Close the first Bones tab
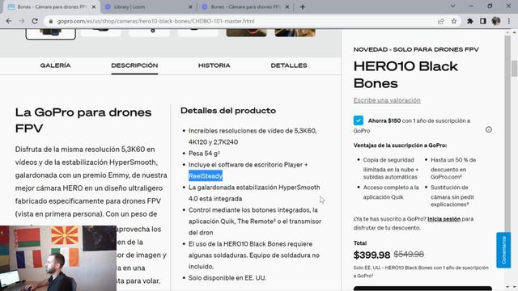518x291 pixels. pos(94,7)
